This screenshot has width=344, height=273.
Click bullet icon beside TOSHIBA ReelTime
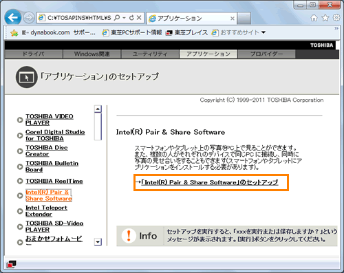[20, 181]
